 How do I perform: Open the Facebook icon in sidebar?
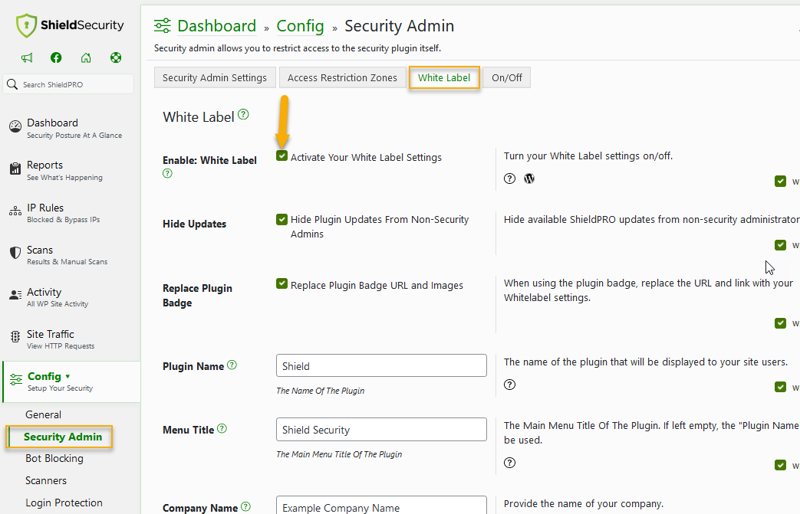point(56,57)
